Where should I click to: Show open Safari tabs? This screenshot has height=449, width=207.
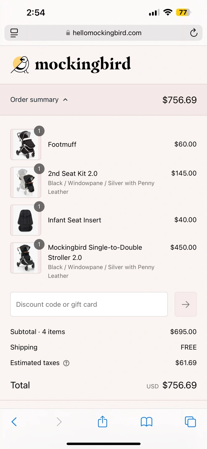point(190,422)
